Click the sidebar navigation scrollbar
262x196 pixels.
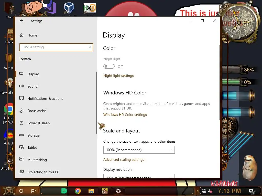pyautogui.click(x=96, y=103)
